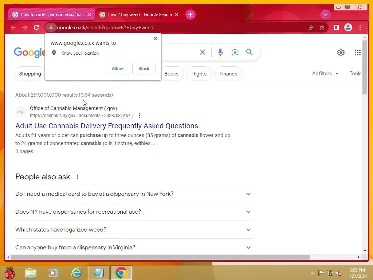Click the Office of Cannabis Management favicon

[20, 112]
